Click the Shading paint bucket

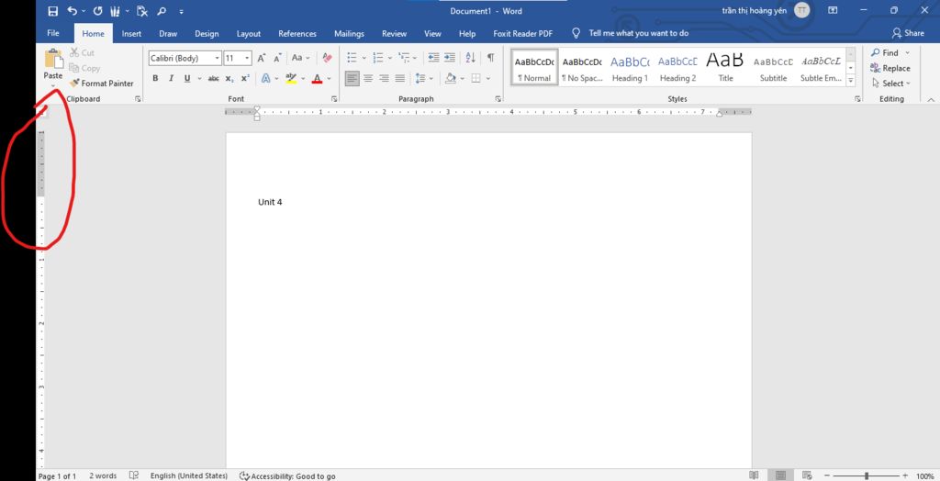(450, 79)
